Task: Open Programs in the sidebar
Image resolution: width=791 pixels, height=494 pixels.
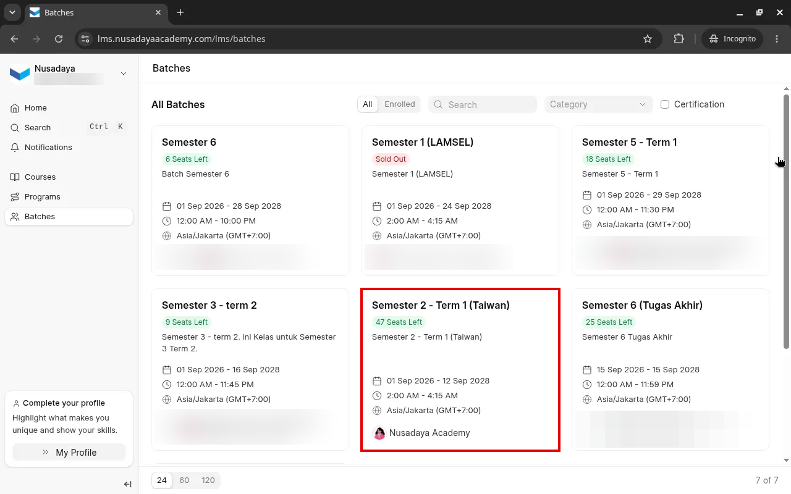Action: pos(69,197)
